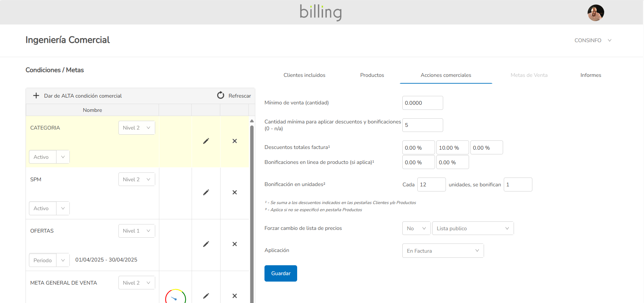Open the Periodo dropdown in OFERTAS
The height and width of the screenshot is (303, 644).
[49, 260]
